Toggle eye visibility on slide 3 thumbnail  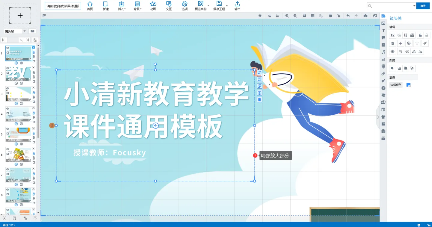[x=8, y=89]
